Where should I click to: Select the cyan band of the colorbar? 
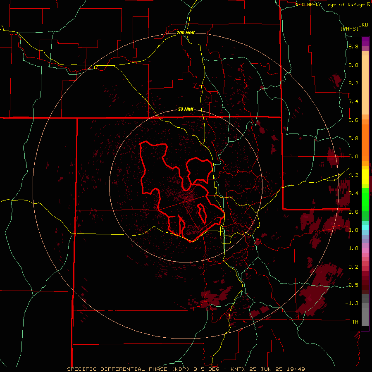pos(365,227)
